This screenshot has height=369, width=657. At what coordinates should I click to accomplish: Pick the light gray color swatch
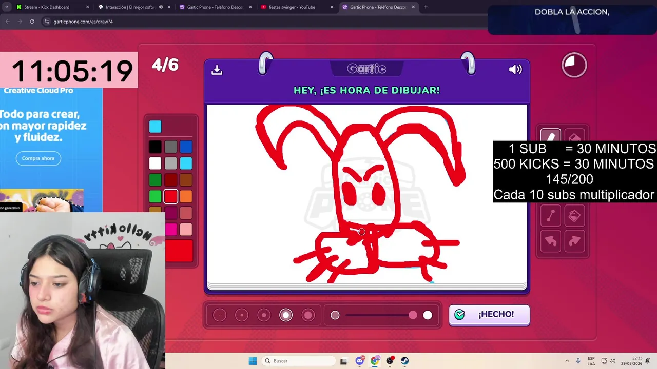[171, 163]
